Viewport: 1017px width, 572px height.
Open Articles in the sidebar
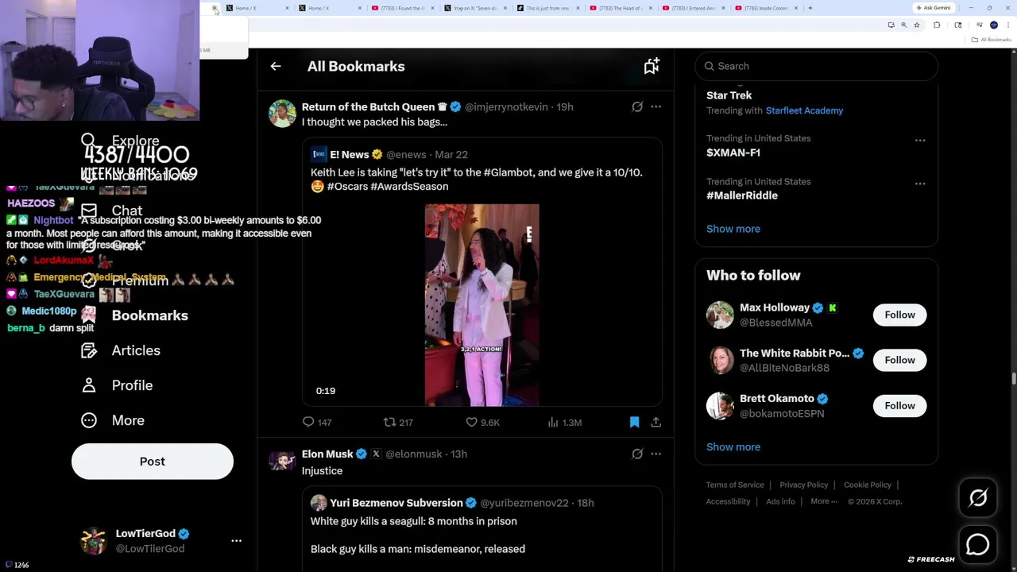(x=121, y=350)
